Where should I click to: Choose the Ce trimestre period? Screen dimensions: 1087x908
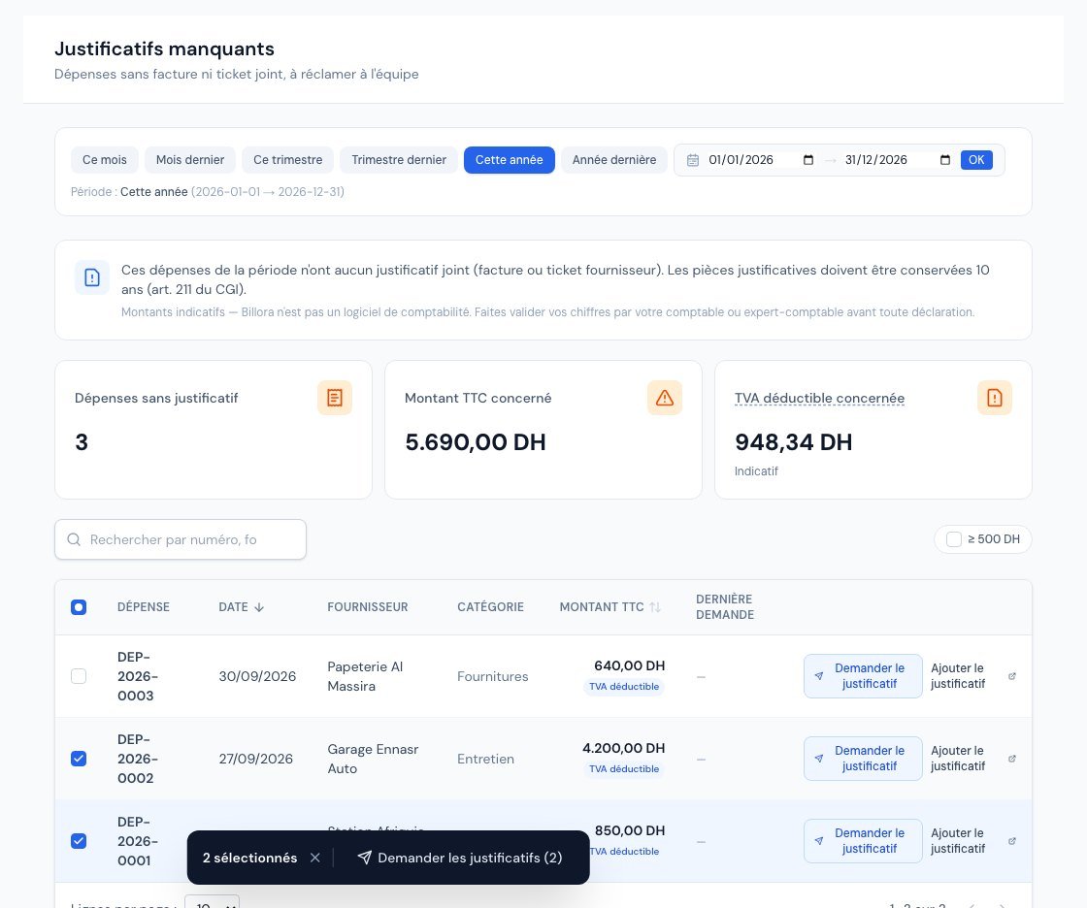287,160
